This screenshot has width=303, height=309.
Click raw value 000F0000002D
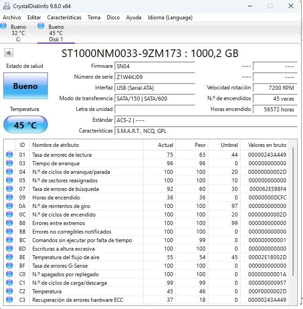(268, 291)
